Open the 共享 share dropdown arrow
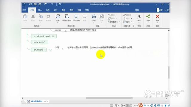This screenshot has height=107, width=191. pos(148,23)
